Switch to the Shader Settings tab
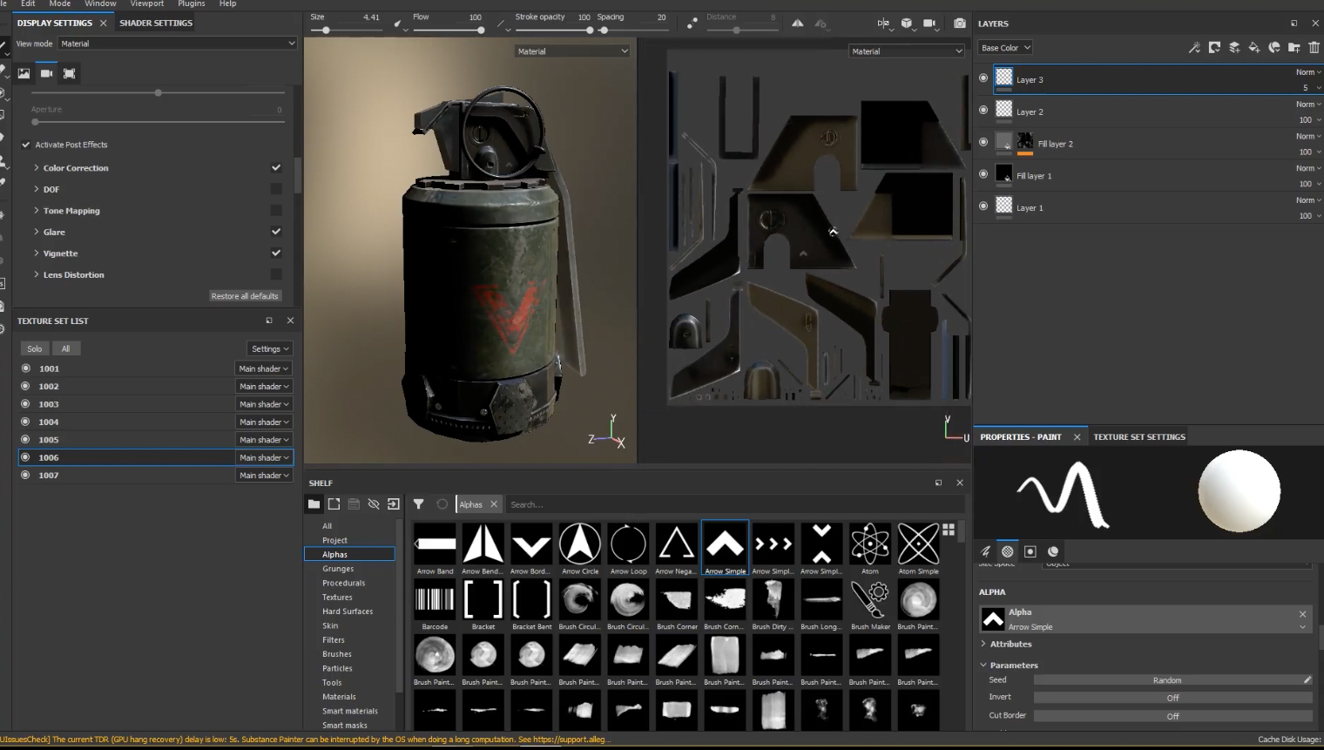The height and width of the screenshot is (750, 1324). [x=156, y=23]
